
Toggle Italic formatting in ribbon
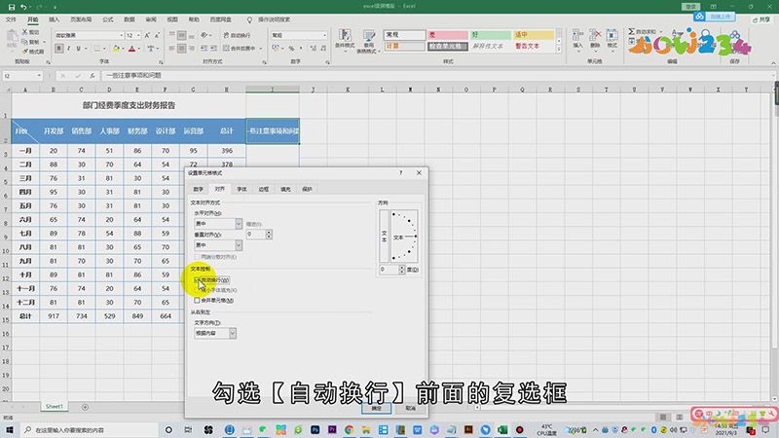[68, 48]
